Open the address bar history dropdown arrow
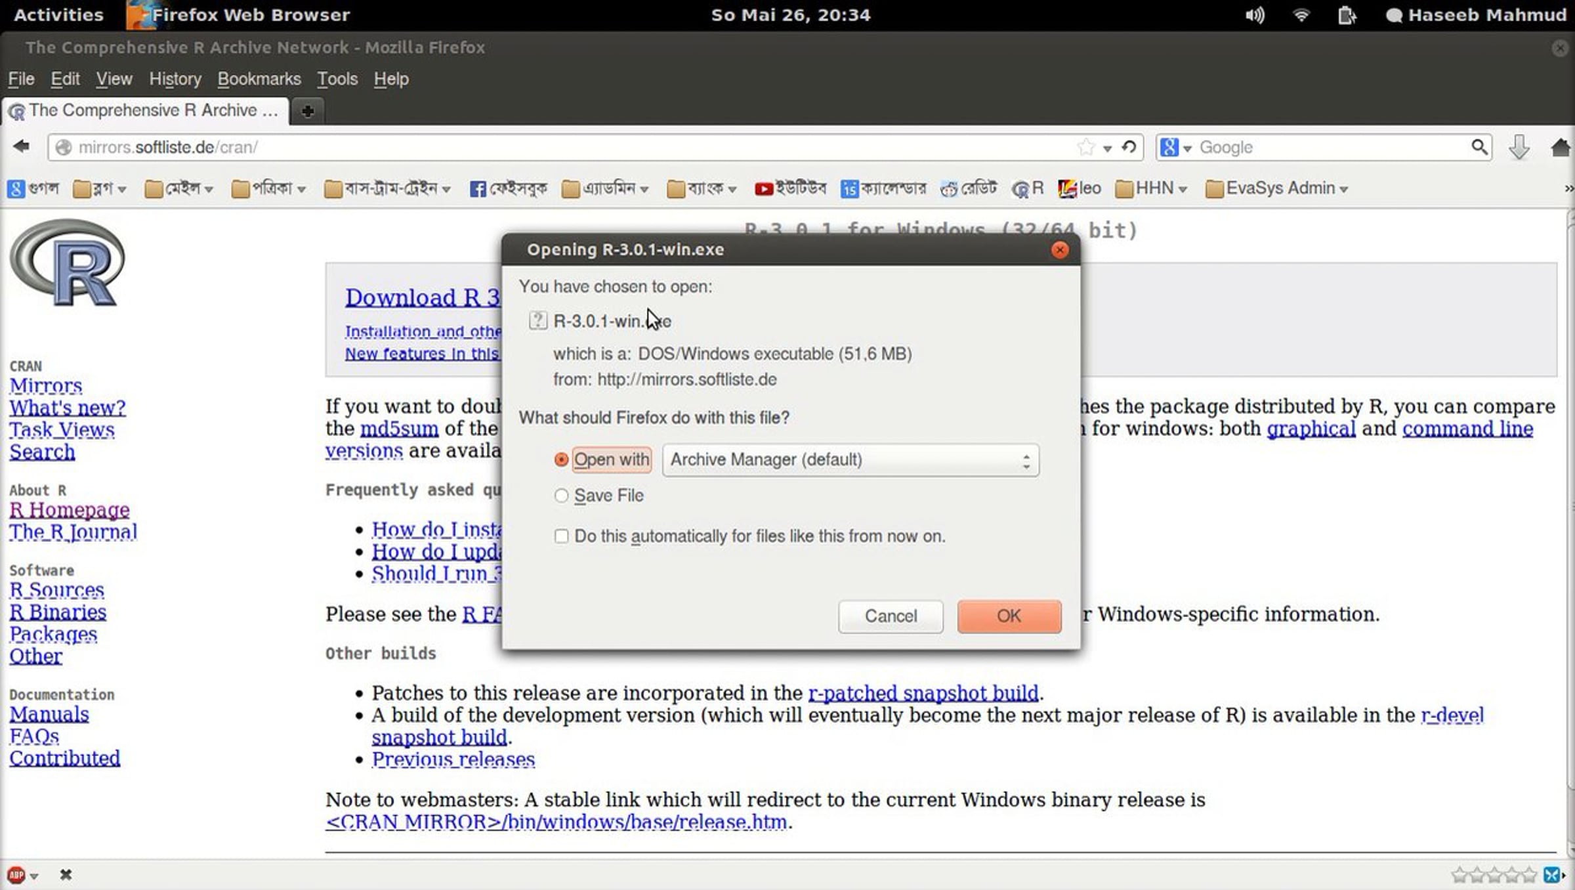This screenshot has height=890, width=1575. (x=1108, y=148)
